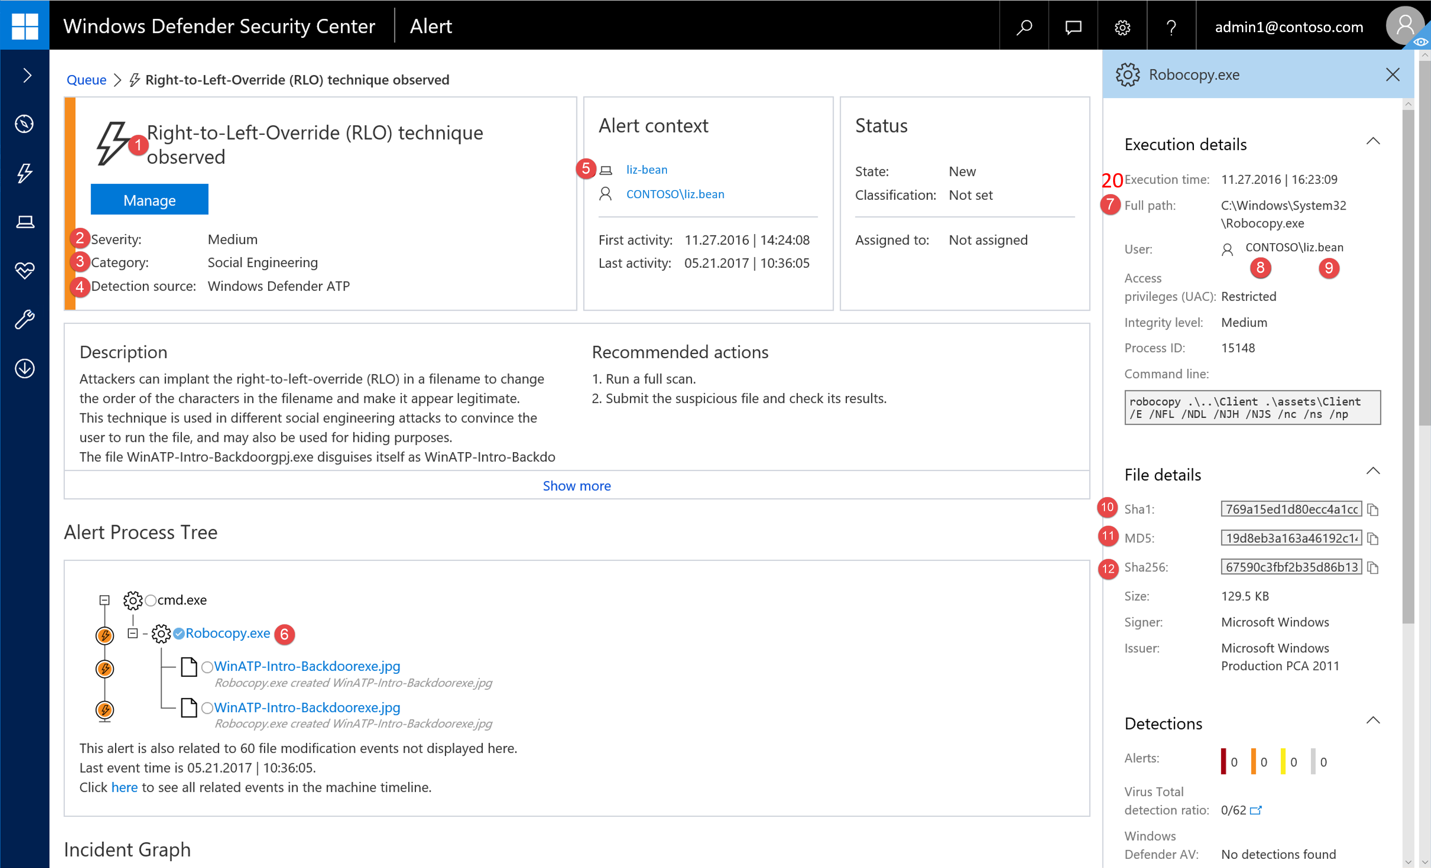The width and height of the screenshot is (1431, 868).
Task: Click Show more under Description
Action: pyautogui.click(x=576, y=485)
